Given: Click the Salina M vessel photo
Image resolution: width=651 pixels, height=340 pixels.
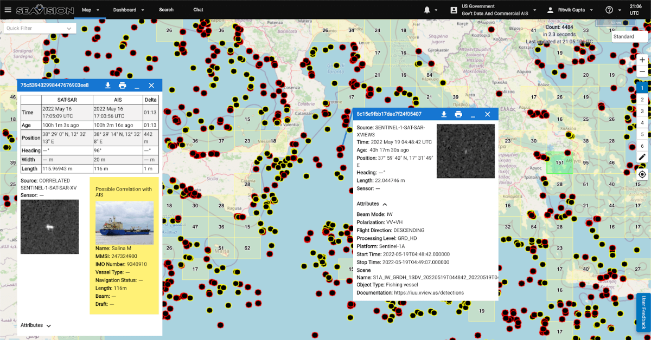Looking at the screenshot, I should point(124,223).
